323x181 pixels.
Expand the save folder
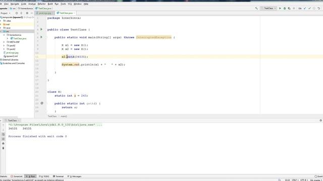tap(1, 28)
